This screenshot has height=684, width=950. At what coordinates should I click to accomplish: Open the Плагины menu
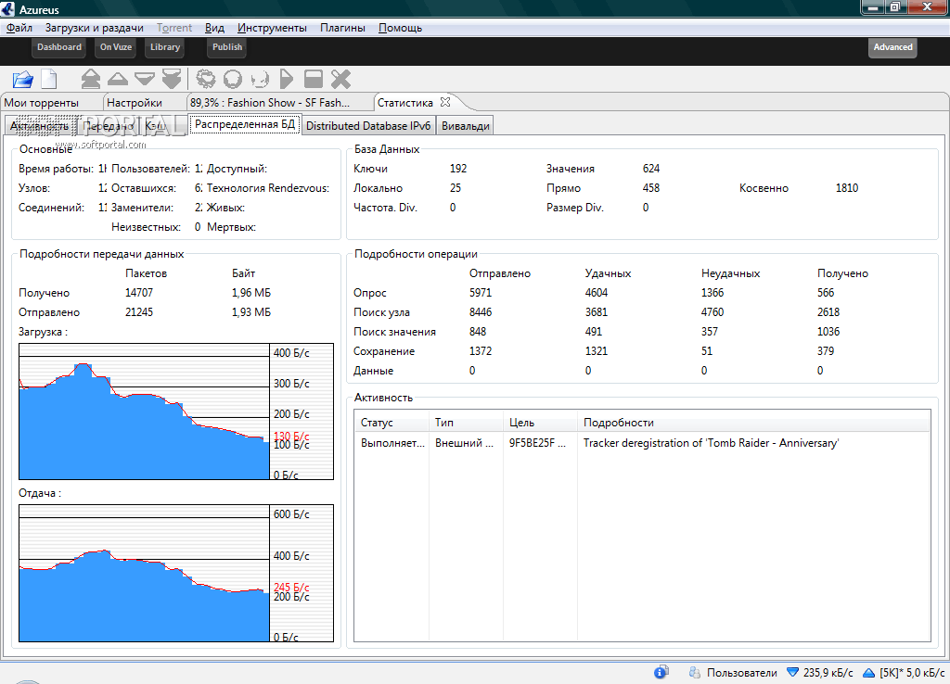pyautogui.click(x=342, y=28)
